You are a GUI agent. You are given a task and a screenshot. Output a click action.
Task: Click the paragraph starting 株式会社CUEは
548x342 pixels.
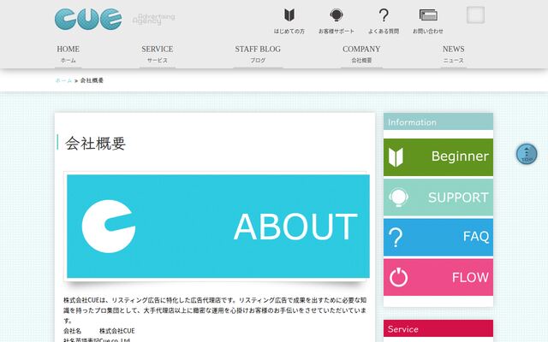pyautogui.click(x=215, y=310)
